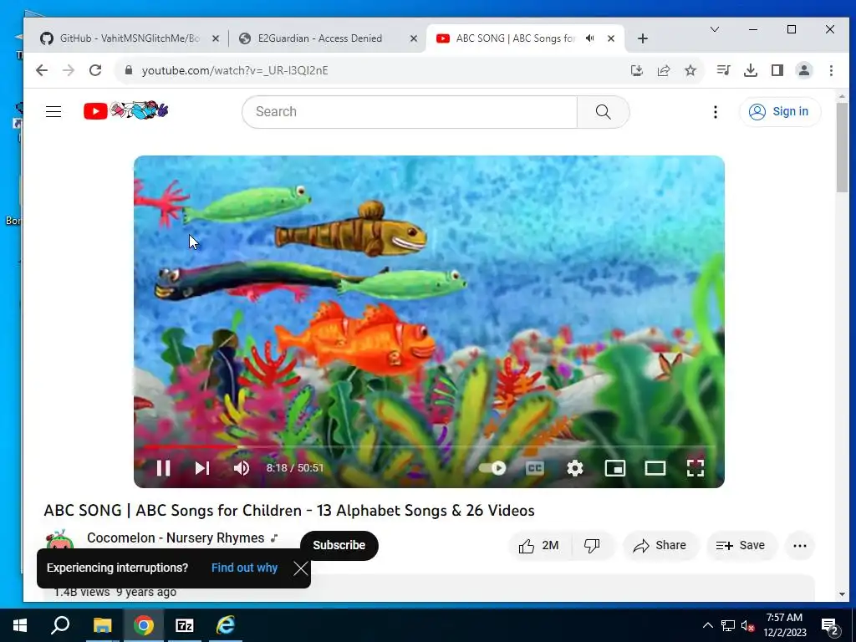Open Chrome three-dot menu
Viewport: 856px width, 642px height.
(831, 70)
